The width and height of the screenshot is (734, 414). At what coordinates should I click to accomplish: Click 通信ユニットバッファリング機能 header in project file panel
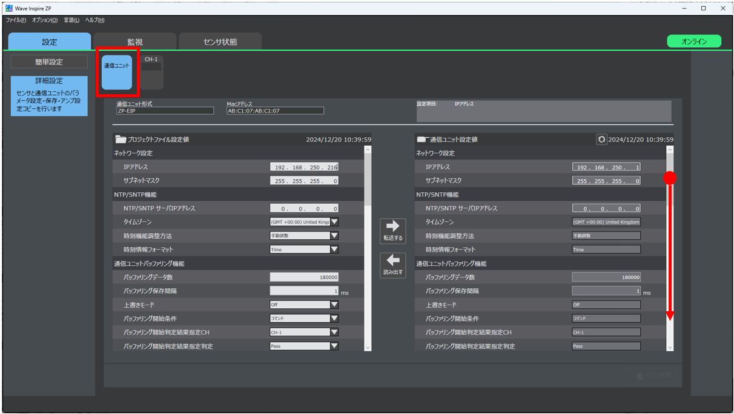tap(149, 264)
